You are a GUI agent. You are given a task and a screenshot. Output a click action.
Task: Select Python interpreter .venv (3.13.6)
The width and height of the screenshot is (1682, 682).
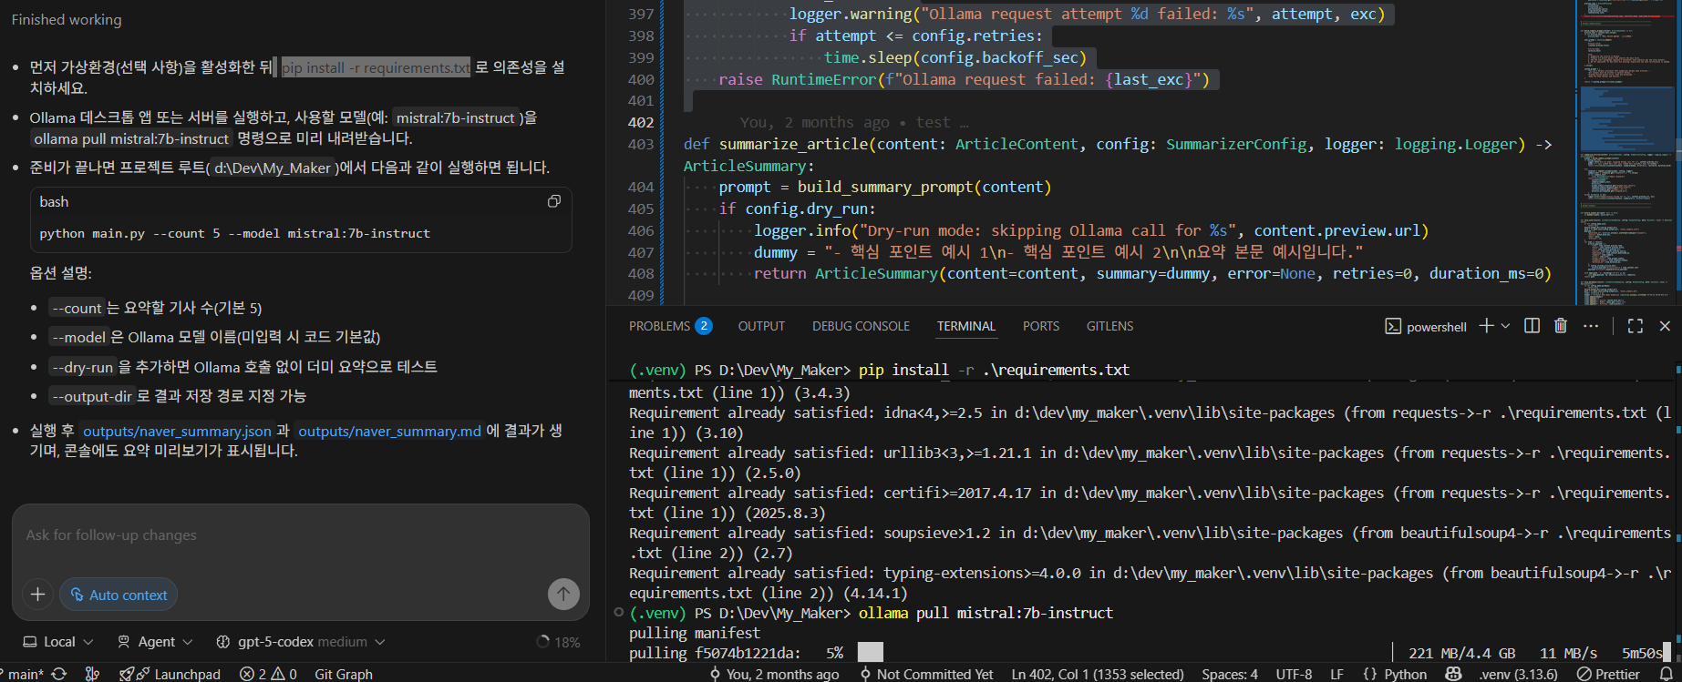pos(1518,674)
